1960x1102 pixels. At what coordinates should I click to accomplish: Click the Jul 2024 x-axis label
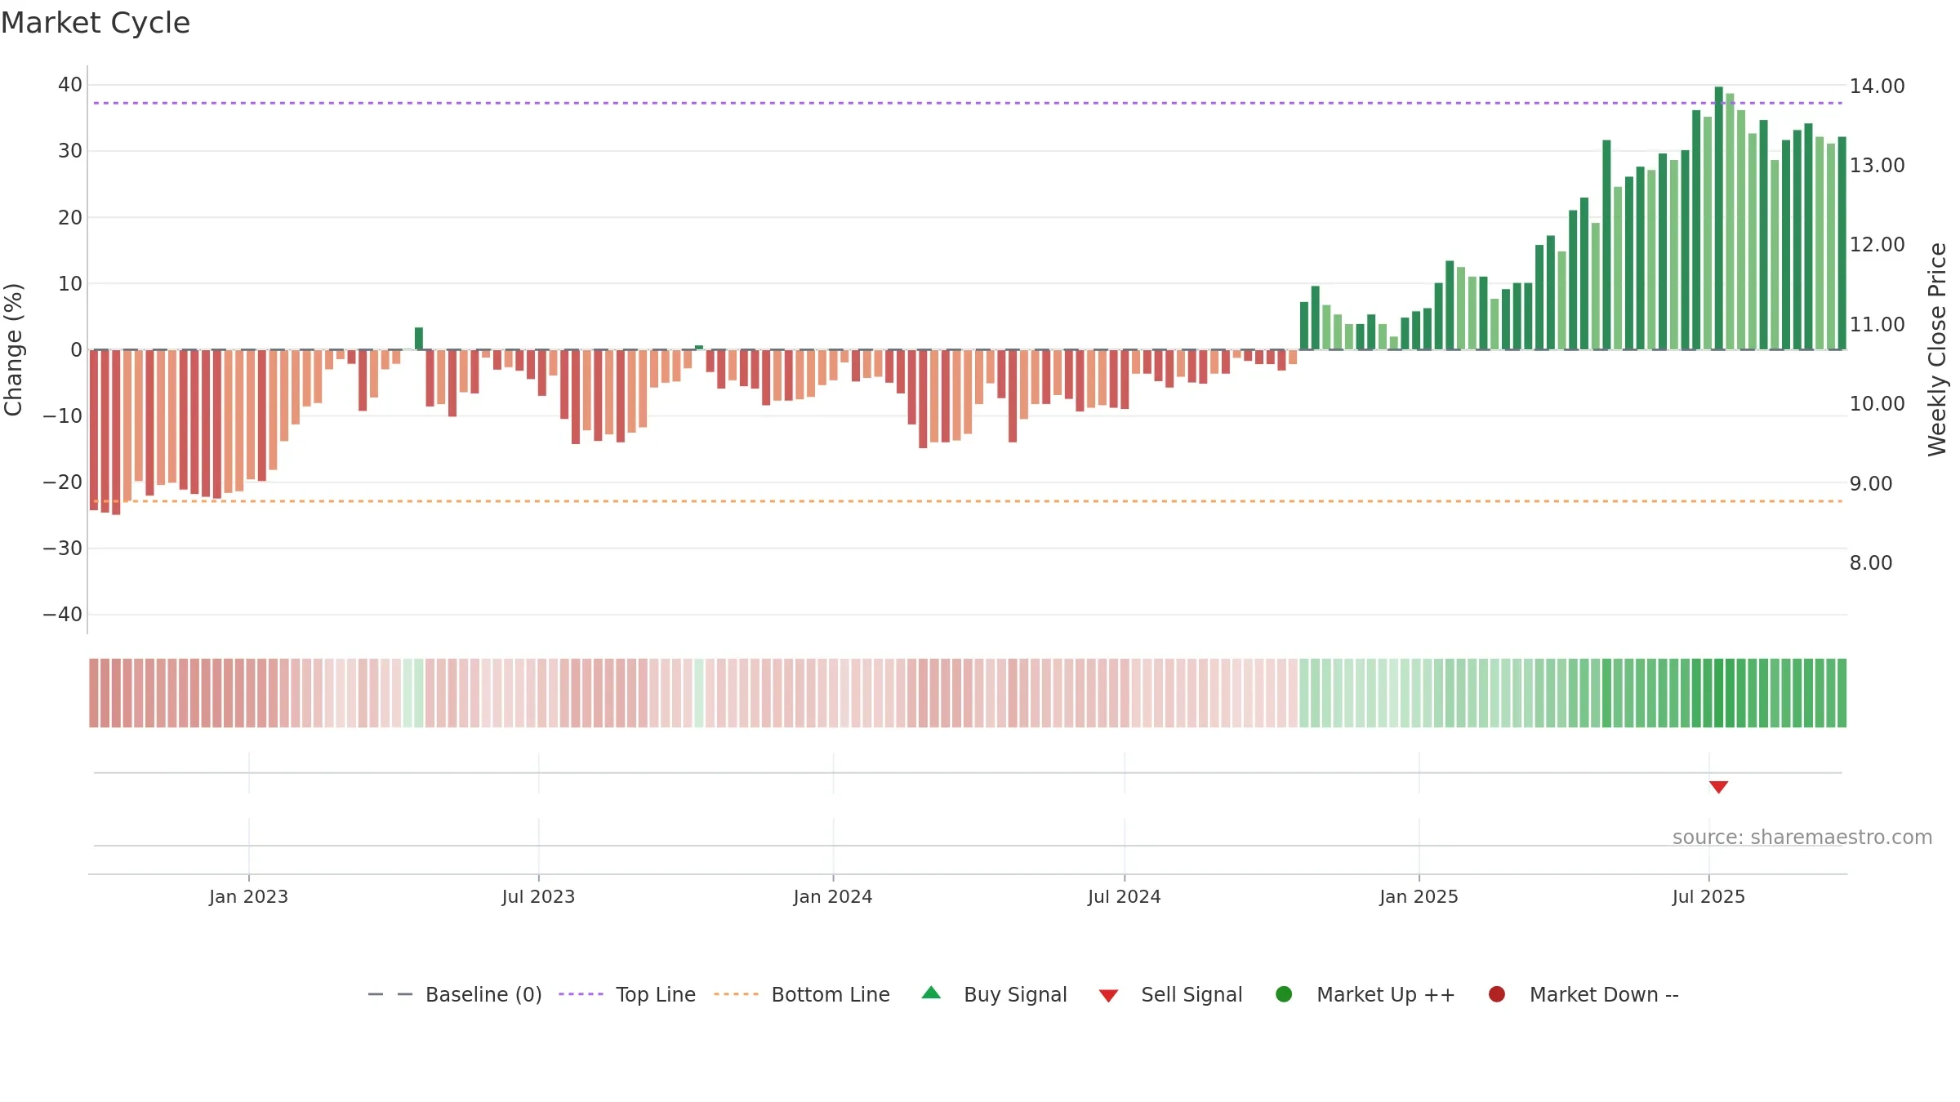pos(1124,896)
